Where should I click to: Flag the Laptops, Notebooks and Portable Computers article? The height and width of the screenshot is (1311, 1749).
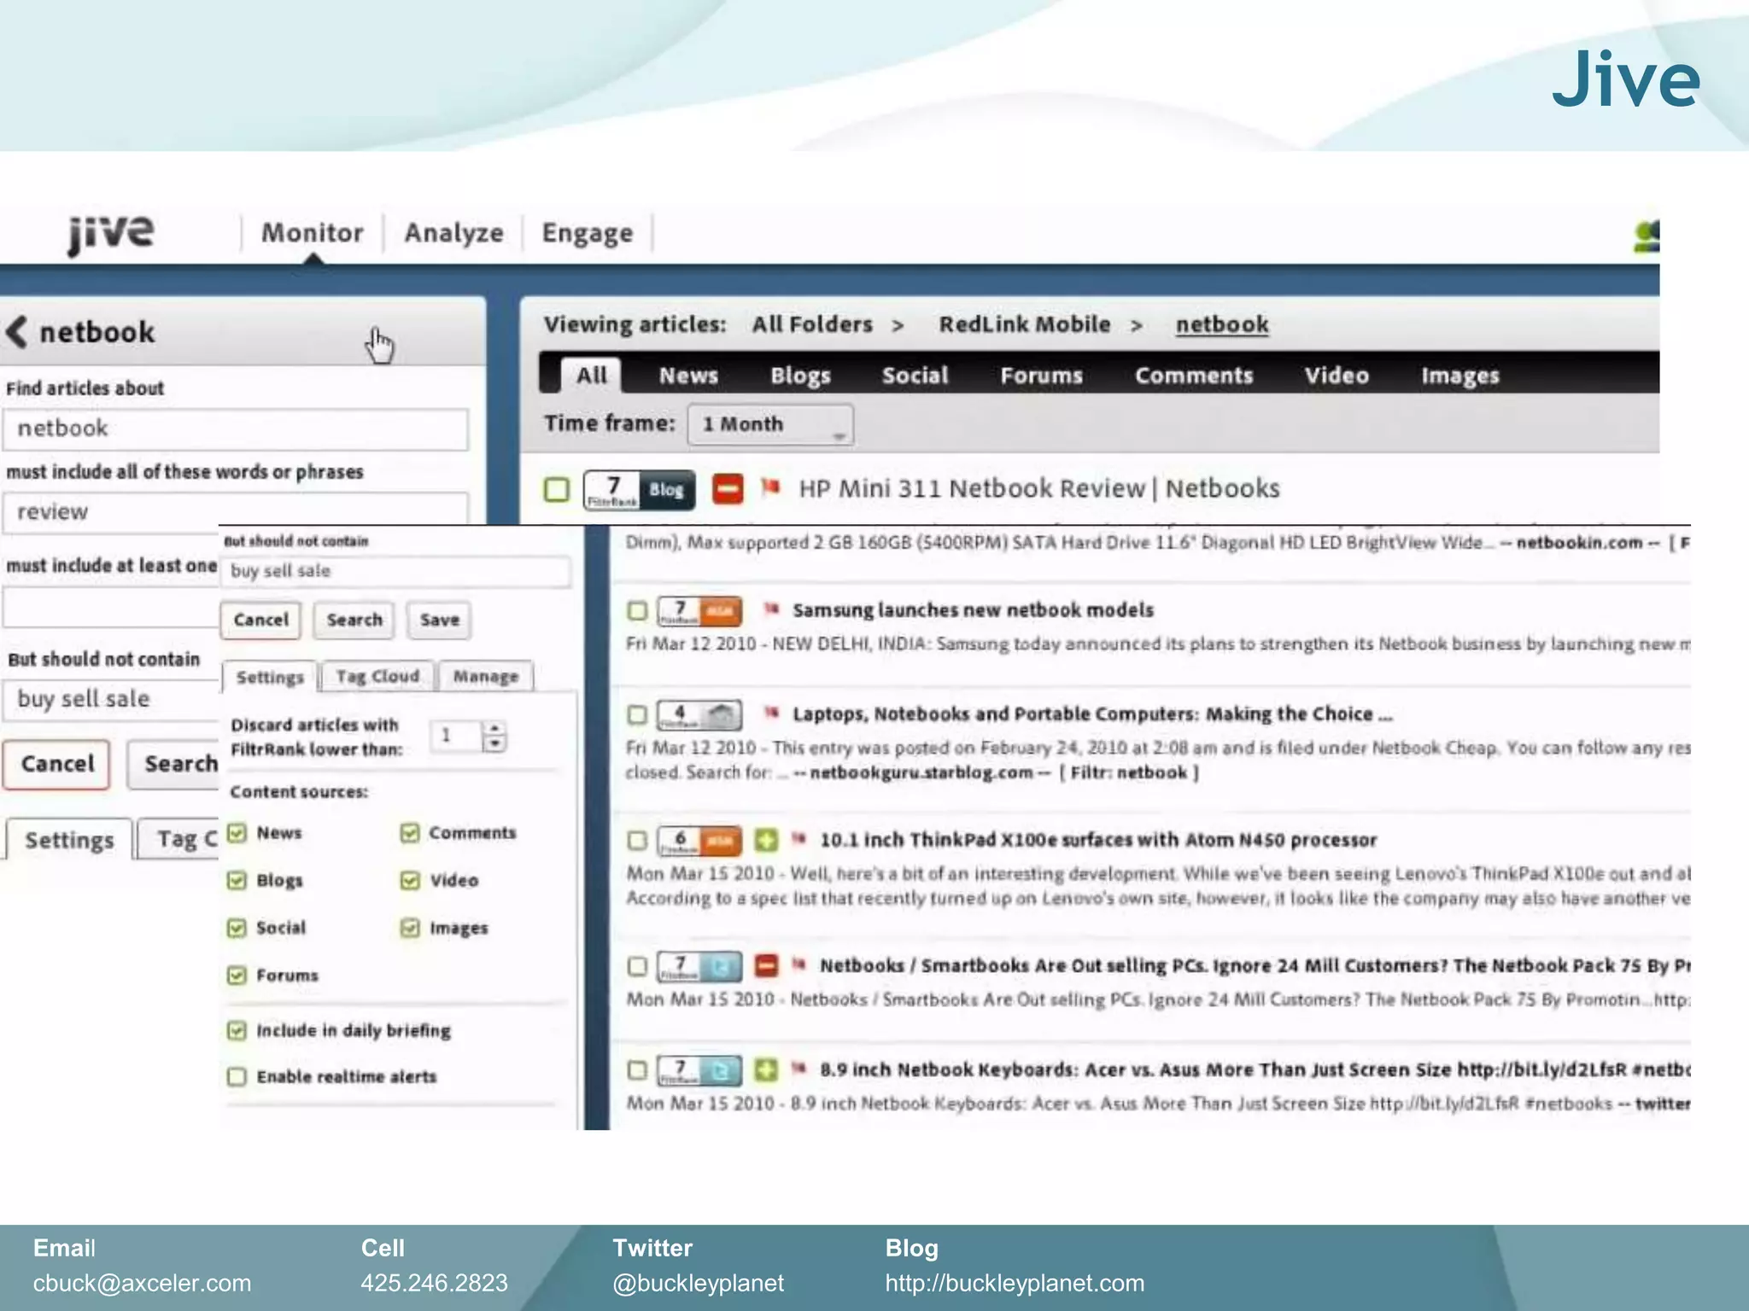coord(772,712)
